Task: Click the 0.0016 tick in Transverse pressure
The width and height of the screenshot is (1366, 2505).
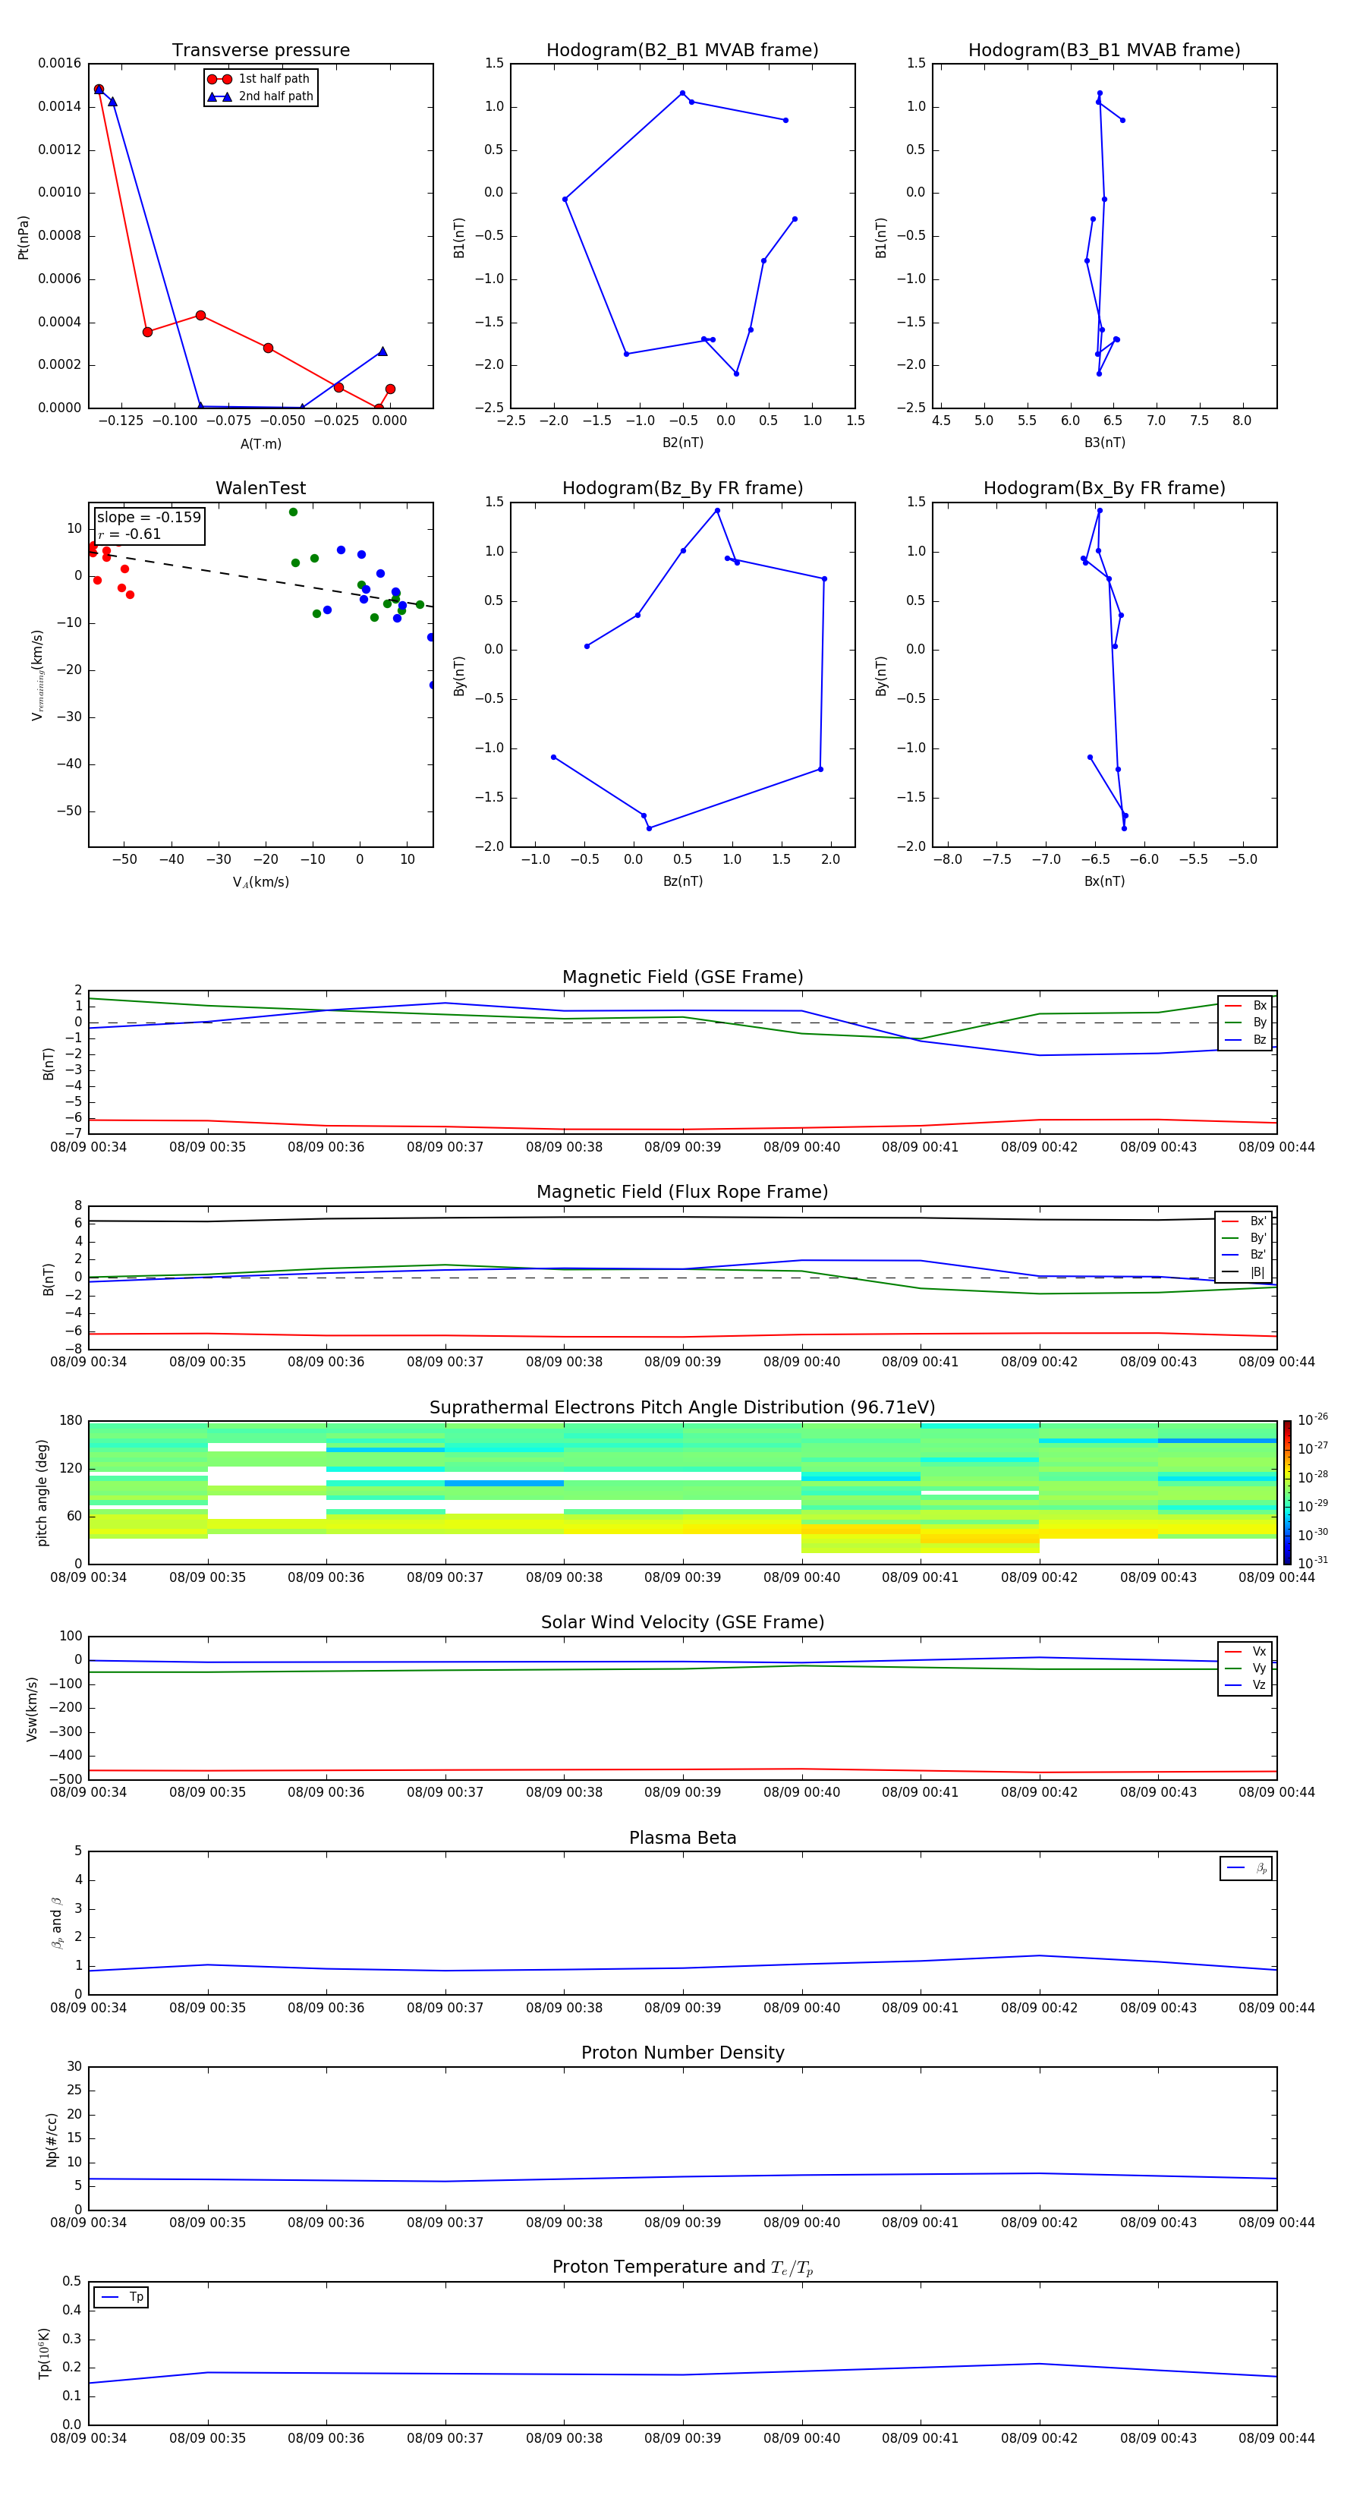Action: click(59, 63)
